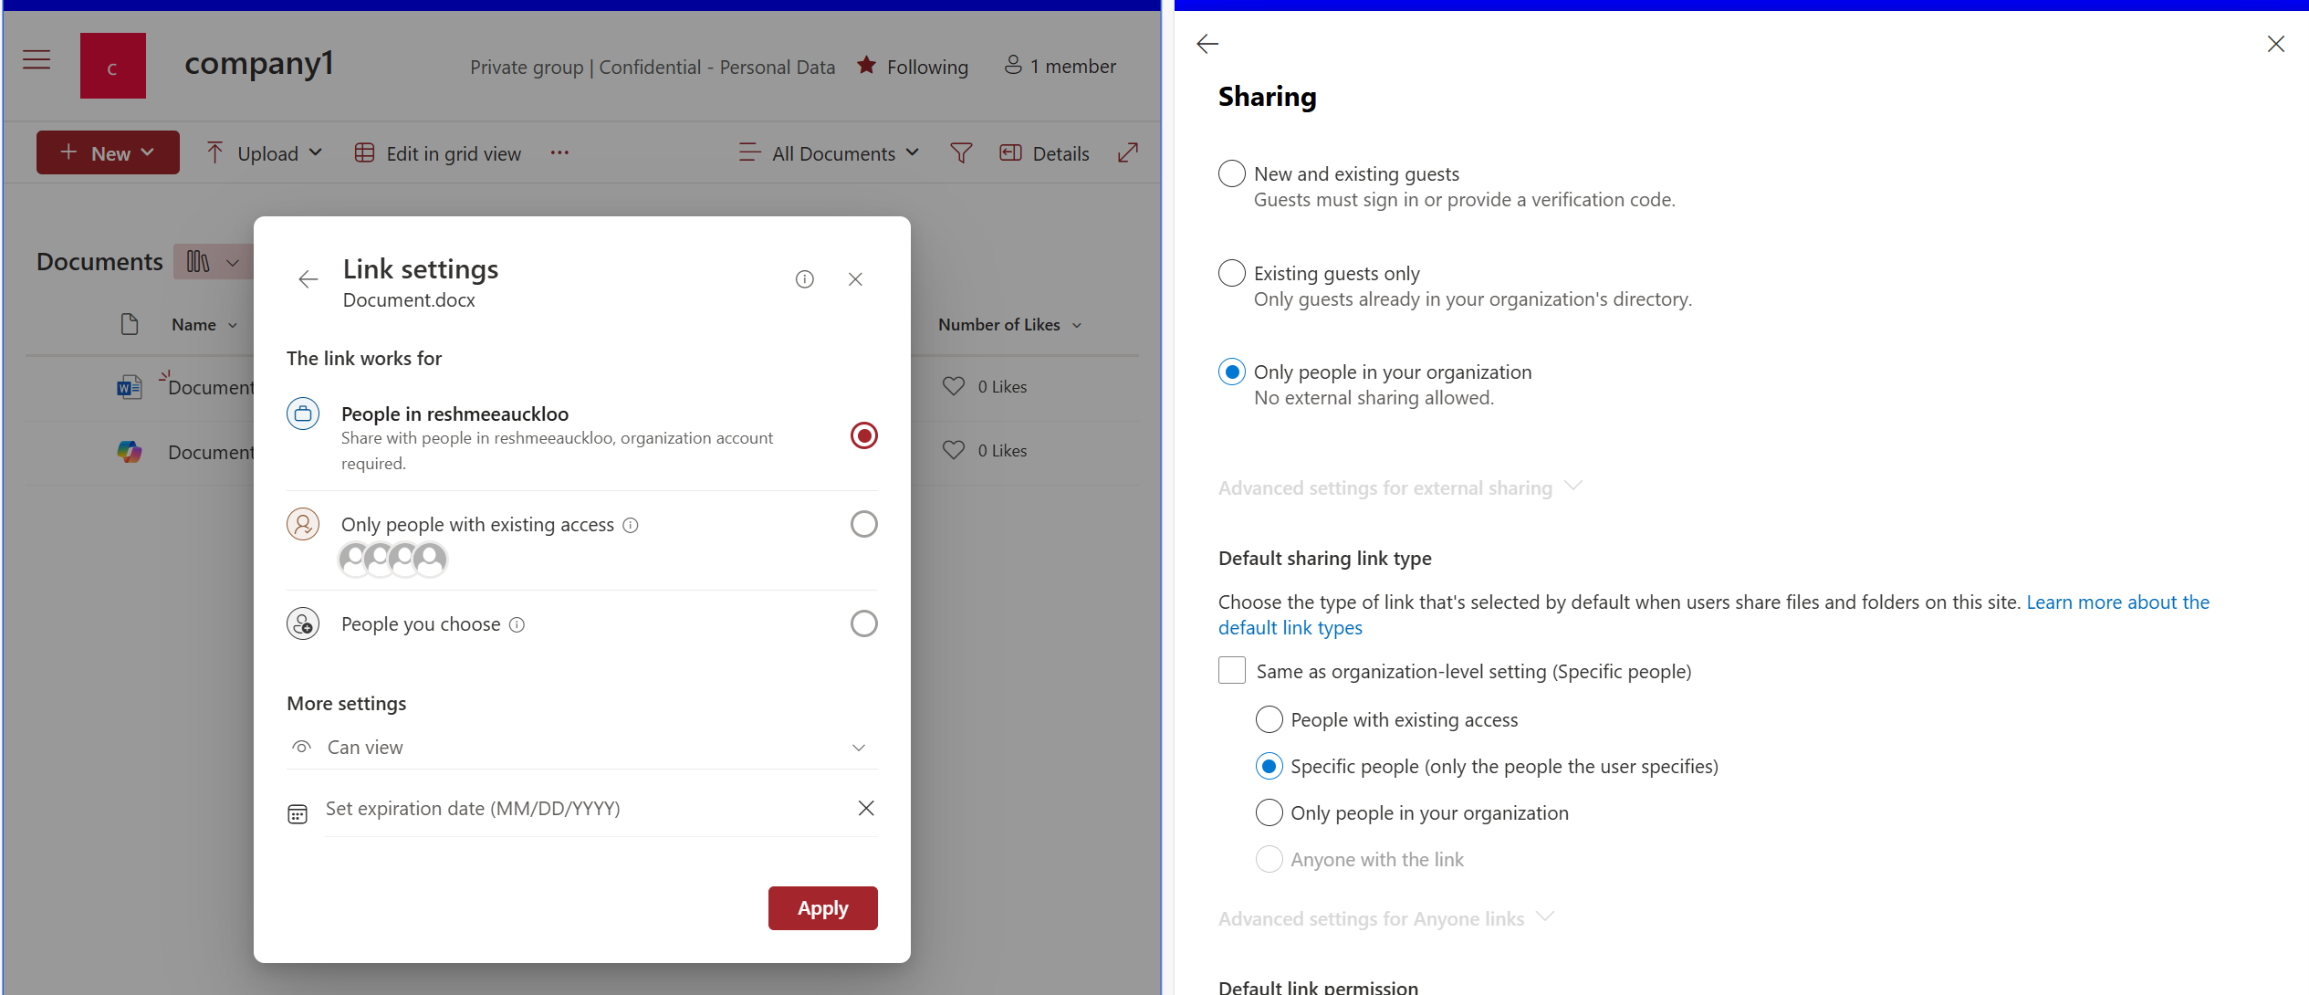Click the info icon in Link settings header

804,278
